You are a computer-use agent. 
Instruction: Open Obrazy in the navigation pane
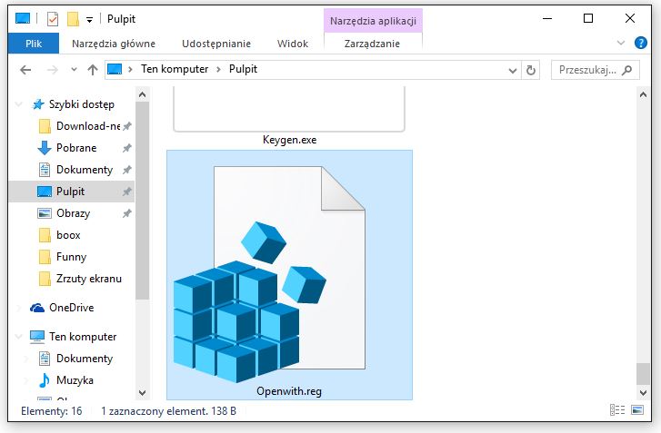point(73,213)
